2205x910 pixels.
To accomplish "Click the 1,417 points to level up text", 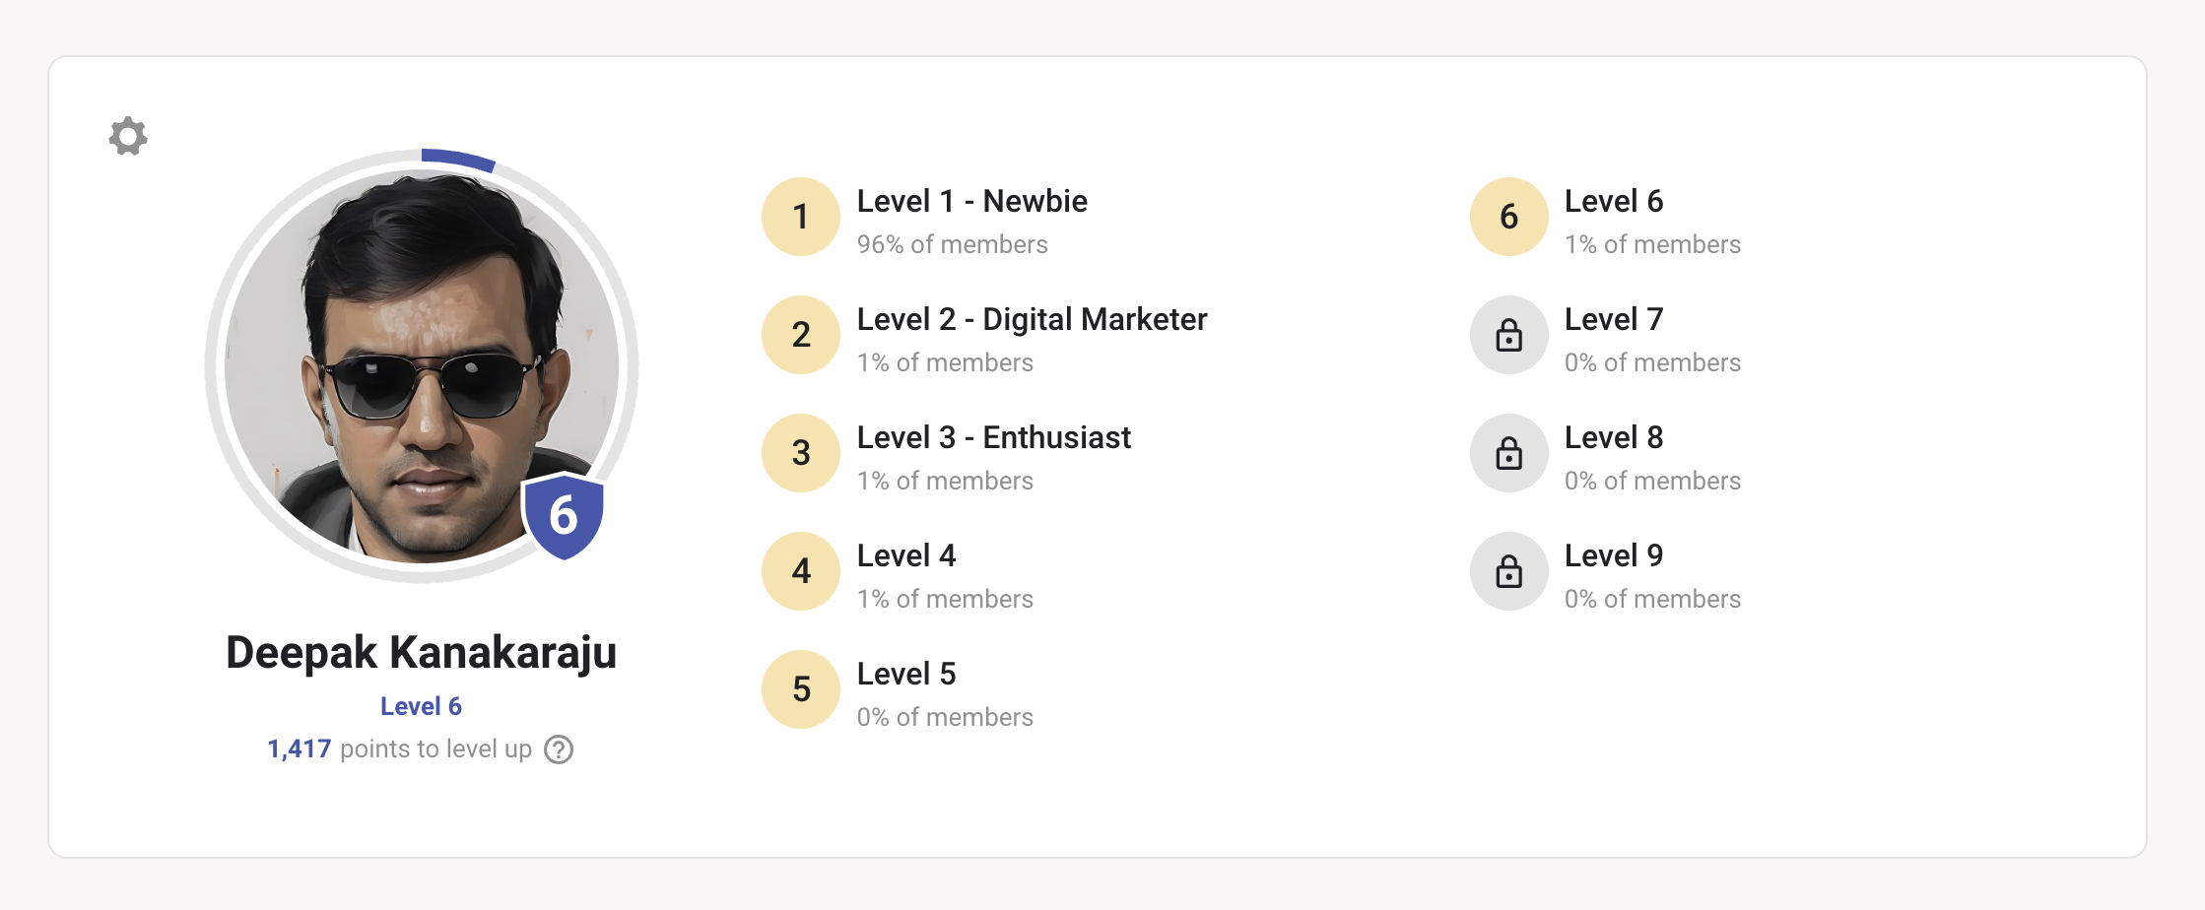I will 399,749.
